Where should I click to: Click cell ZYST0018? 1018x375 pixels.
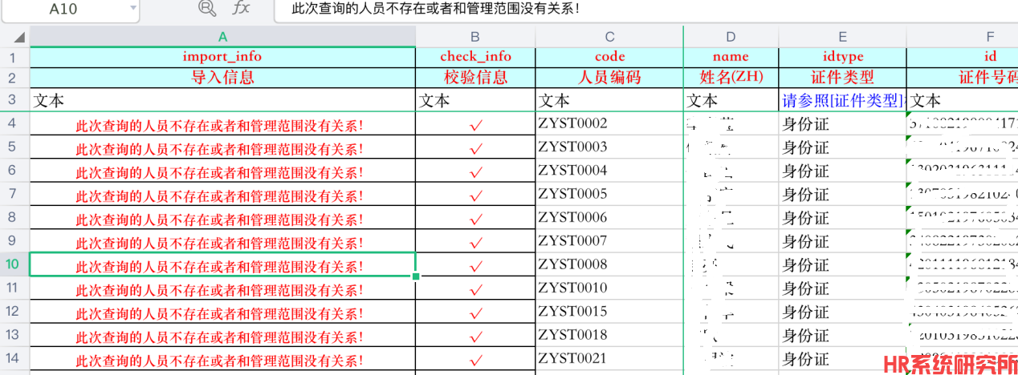click(609, 334)
